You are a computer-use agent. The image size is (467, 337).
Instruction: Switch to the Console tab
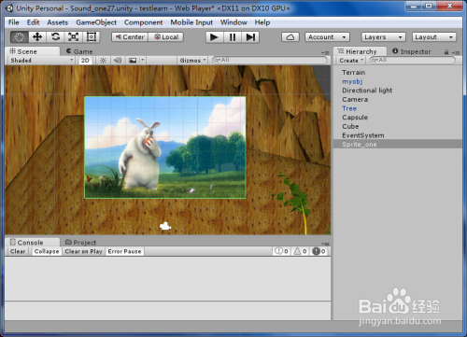pos(32,242)
